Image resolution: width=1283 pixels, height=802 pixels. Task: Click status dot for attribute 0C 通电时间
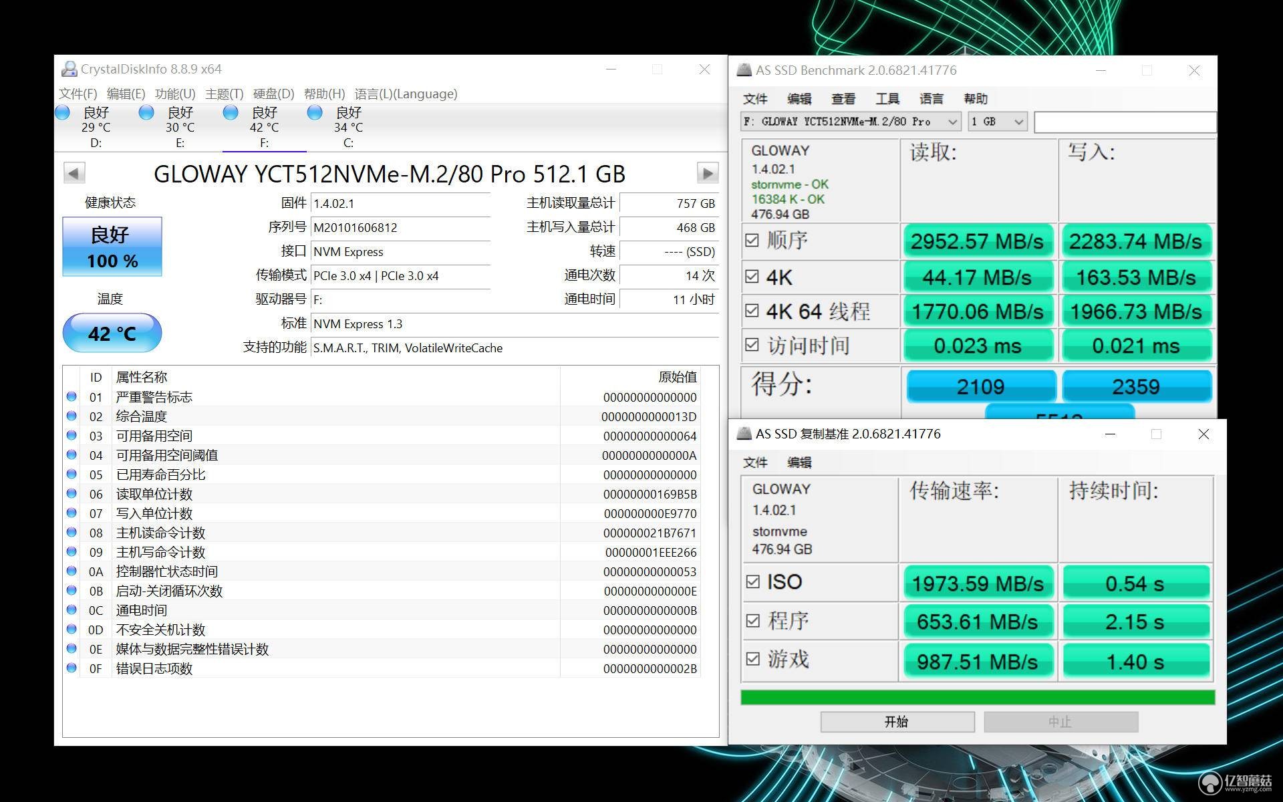point(72,610)
